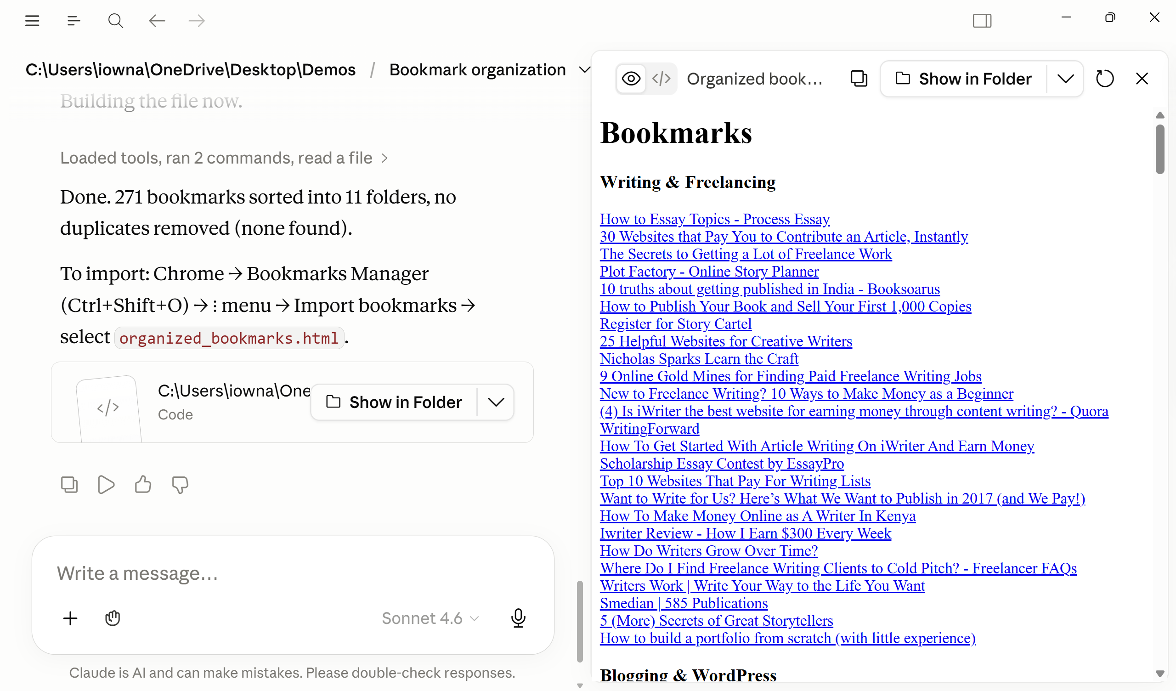The image size is (1176, 691).
Task: Open the search magnifier
Action: (x=115, y=21)
